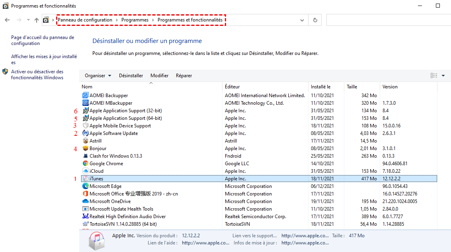Open the view options dropdown arrow
The image size is (451, 252).
click(443, 75)
